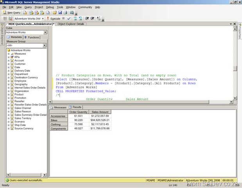Screen dimensions: 242x188
Task: Switch to the Messages tab
Action: 58,107
